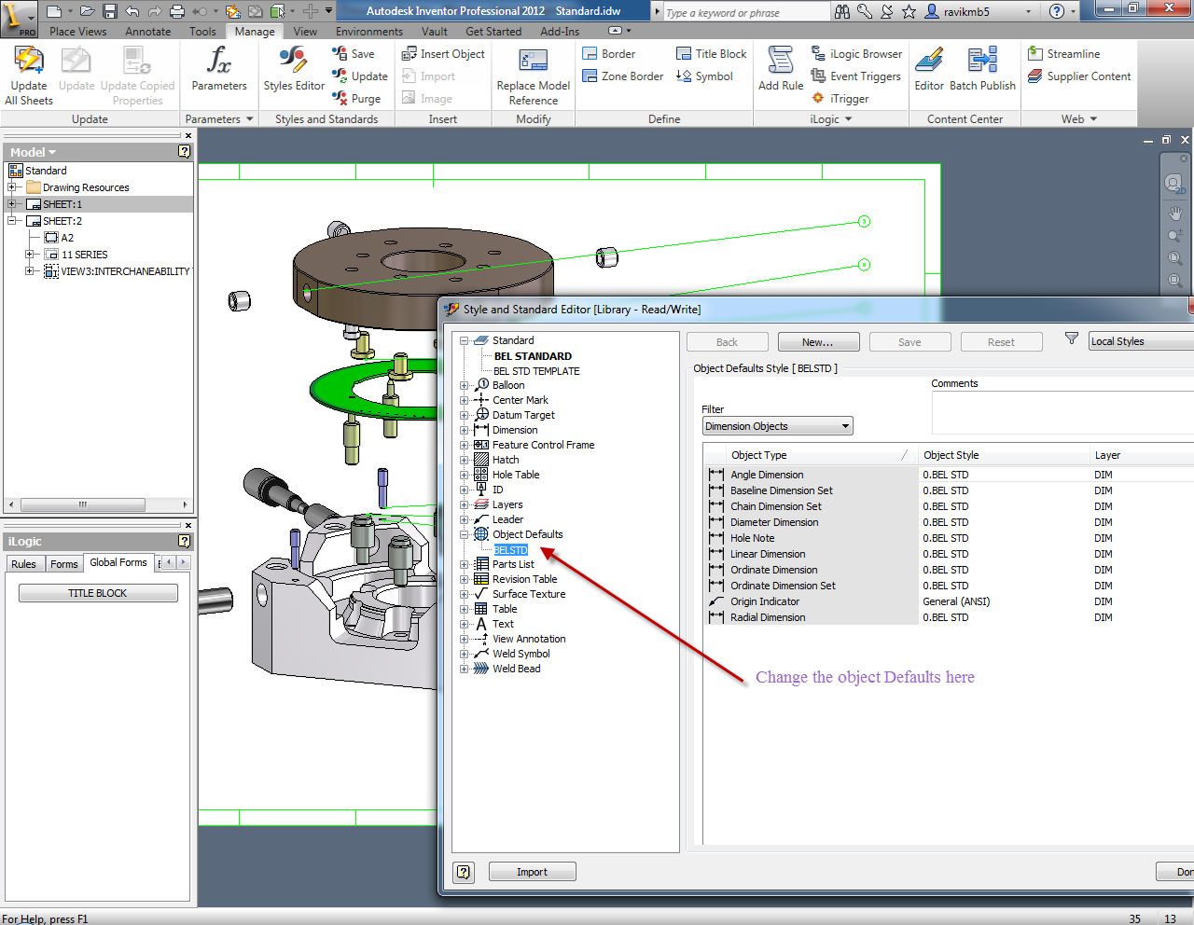Click the Import button
The height and width of the screenshot is (925, 1194).
[x=532, y=871]
